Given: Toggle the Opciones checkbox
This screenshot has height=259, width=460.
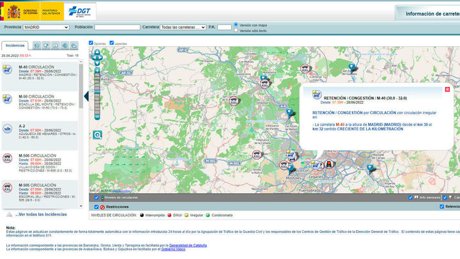Looking at the screenshot, I should point(91,43).
